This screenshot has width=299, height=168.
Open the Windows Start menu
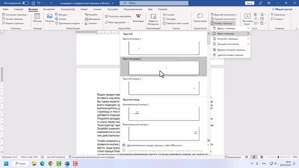click(x=6, y=164)
